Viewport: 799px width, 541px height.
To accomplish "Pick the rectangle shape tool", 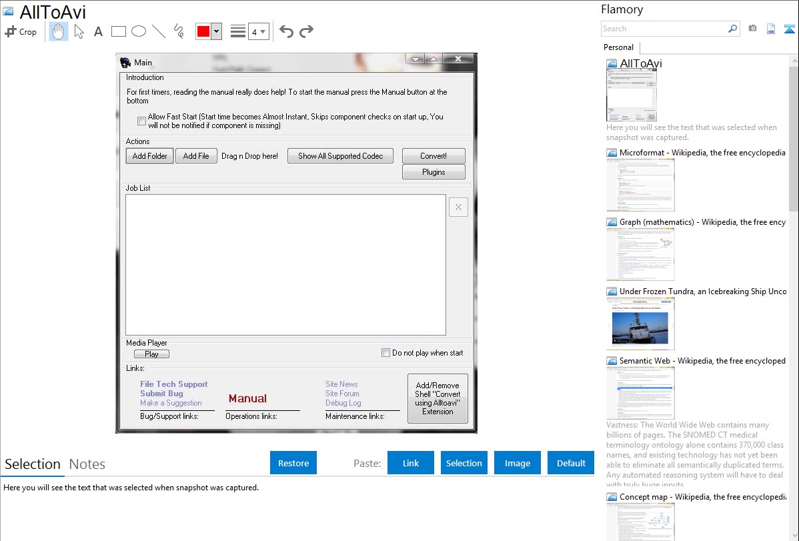I will 118,31.
